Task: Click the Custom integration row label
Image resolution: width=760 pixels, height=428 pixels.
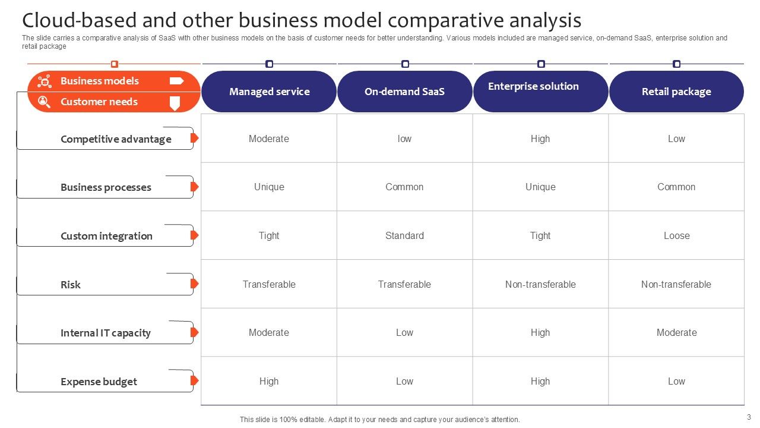Action: (x=106, y=236)
